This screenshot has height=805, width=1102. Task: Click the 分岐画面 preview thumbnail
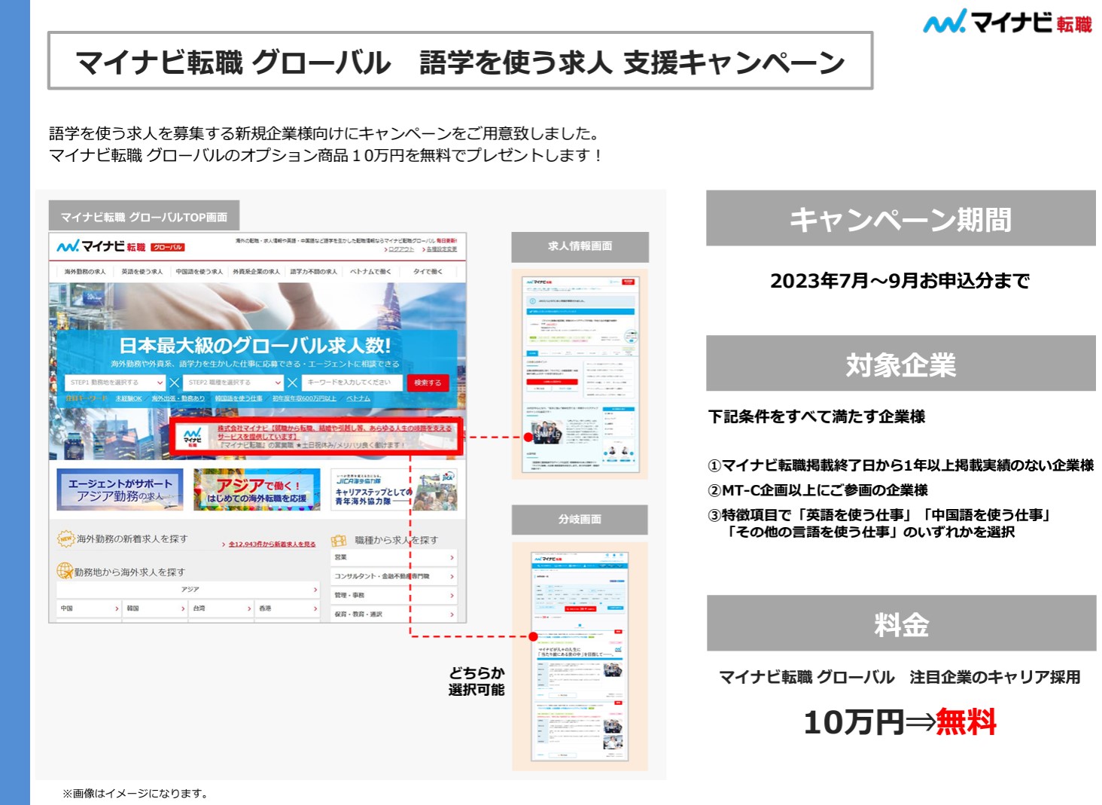[x=580, y=656]
